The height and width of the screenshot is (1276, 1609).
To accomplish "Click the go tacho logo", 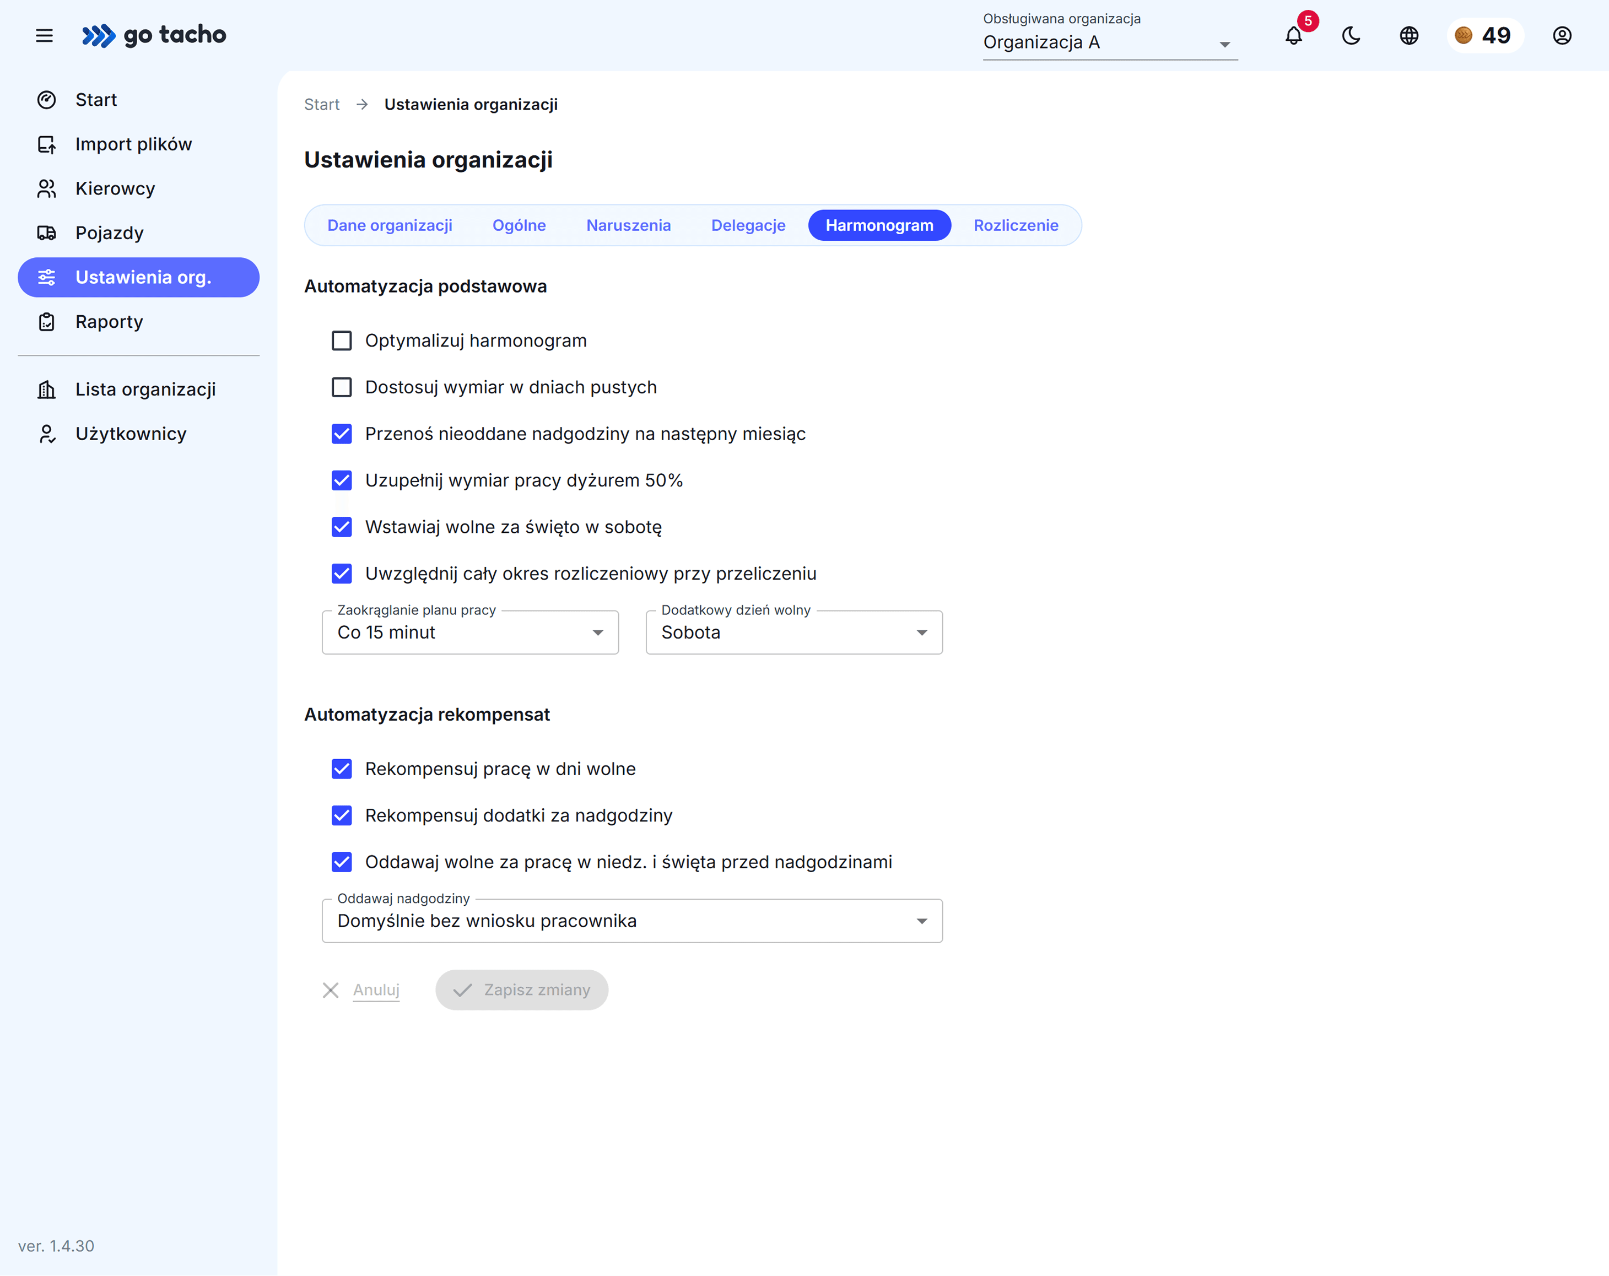I will coord(154,35).
